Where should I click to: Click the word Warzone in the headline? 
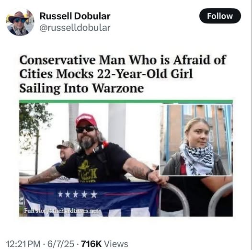pos(118,88)
